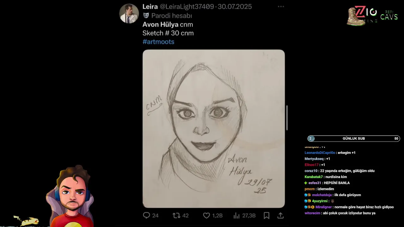Click chat username Miraligner
Image resolution: width=404 pixels, height=227 pixels.
pyautogui.click(x=324, y=207)
